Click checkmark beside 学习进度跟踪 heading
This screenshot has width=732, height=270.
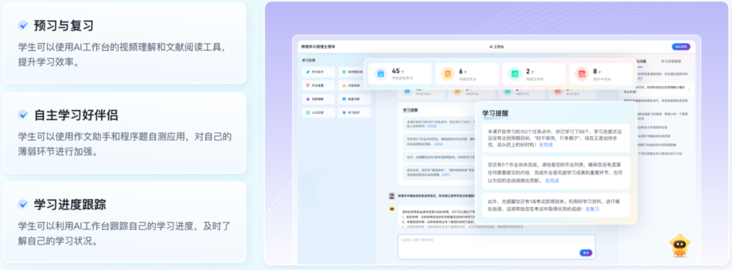coord(23,204)
